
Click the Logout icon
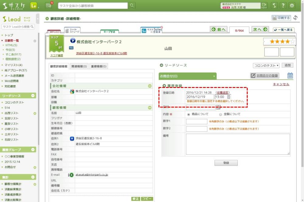tap(264, 5)
